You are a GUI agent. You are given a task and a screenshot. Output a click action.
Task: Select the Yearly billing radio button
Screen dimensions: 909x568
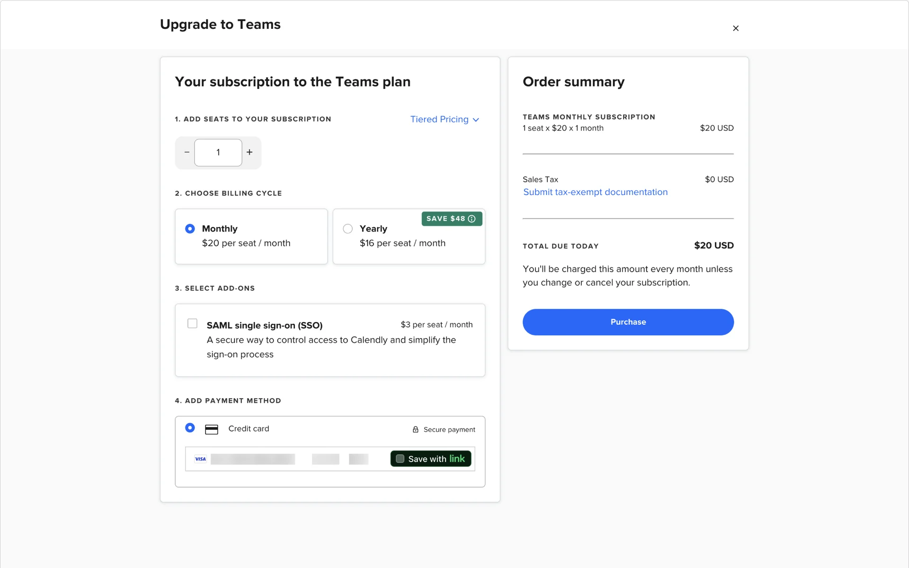(x=348, y=229)
